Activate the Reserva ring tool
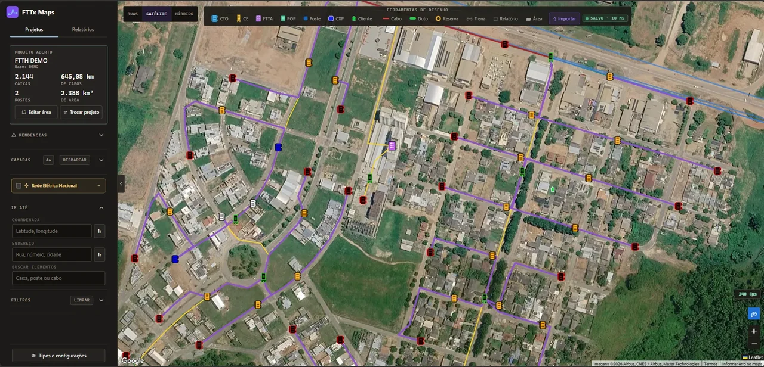The height and width of the screenshot is (367, 764). point(447,18)
